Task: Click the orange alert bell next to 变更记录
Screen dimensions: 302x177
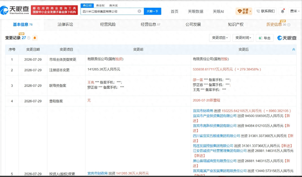Action: tap(35, 38)
